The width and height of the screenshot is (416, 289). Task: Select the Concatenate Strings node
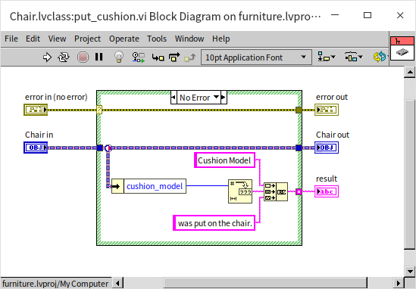(x=276, y=191)
